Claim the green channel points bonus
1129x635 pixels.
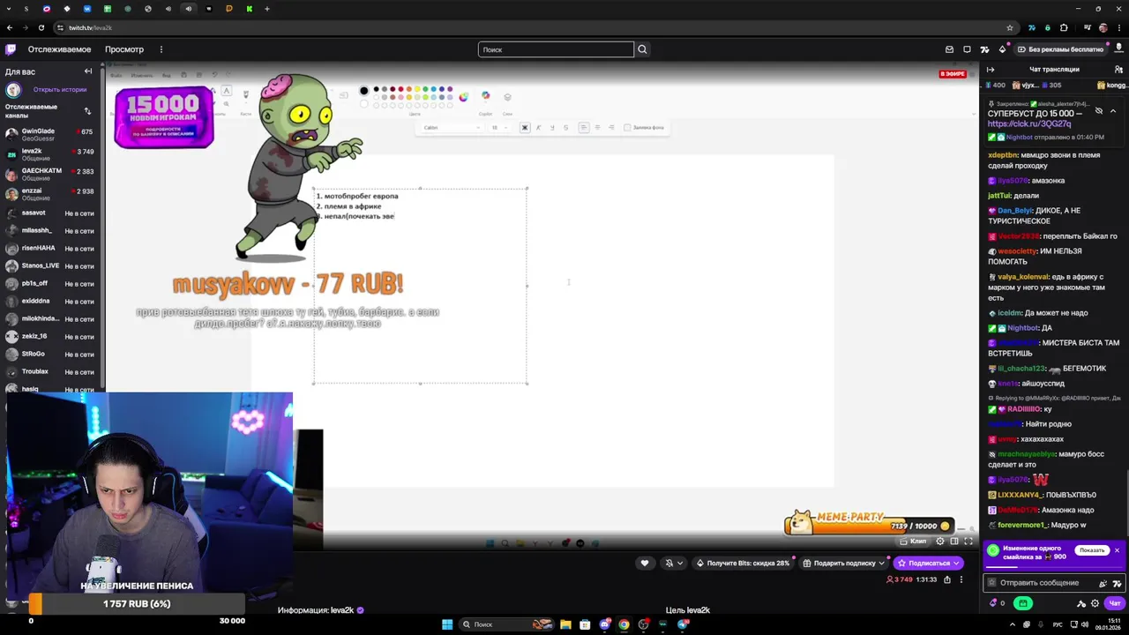1023,603
